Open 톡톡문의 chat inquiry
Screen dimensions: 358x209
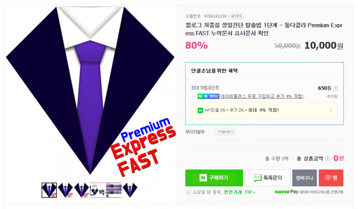[268, 178]
